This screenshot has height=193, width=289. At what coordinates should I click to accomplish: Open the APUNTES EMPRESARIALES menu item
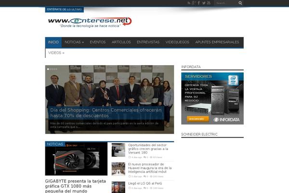tap(217, 42)
